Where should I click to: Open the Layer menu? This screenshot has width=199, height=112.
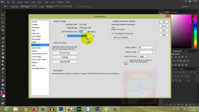coord(26,2)
